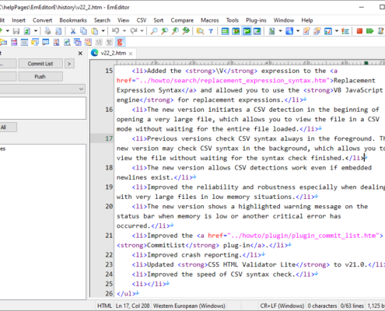Toggle Wrap by Window mode

click(x=247, y=31)
